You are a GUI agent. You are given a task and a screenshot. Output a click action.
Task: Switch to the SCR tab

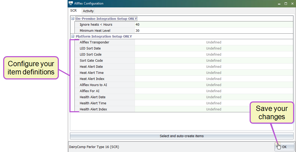pos(73,11)
